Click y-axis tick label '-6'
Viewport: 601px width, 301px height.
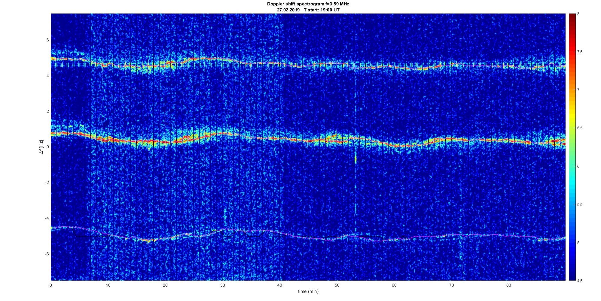click(x=47, y=254)
